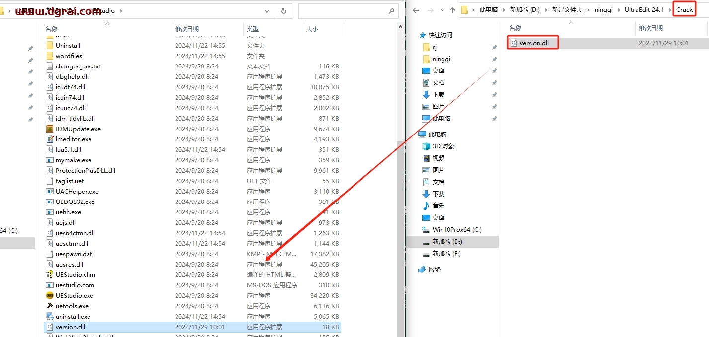Refresh the left Explorer window folder

pyautogui.click(x=283, y=10)
